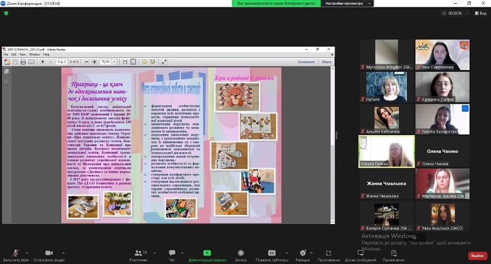Open the Участники participants panel
This screenshot has width=491, height=264.
[x=138, y=254]
